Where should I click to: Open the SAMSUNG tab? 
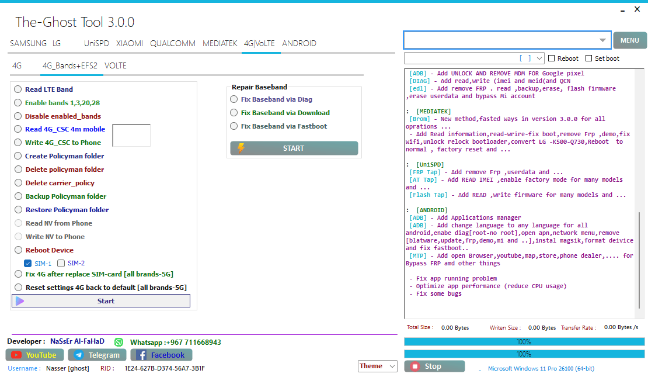point(28,43)
